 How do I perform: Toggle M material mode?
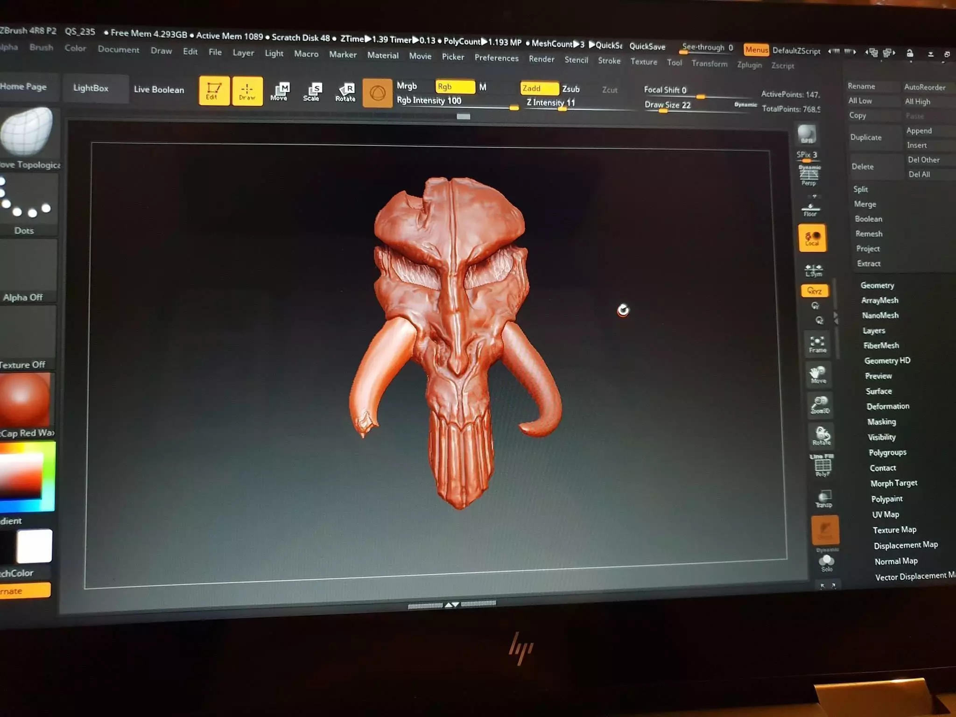[483, 87]
